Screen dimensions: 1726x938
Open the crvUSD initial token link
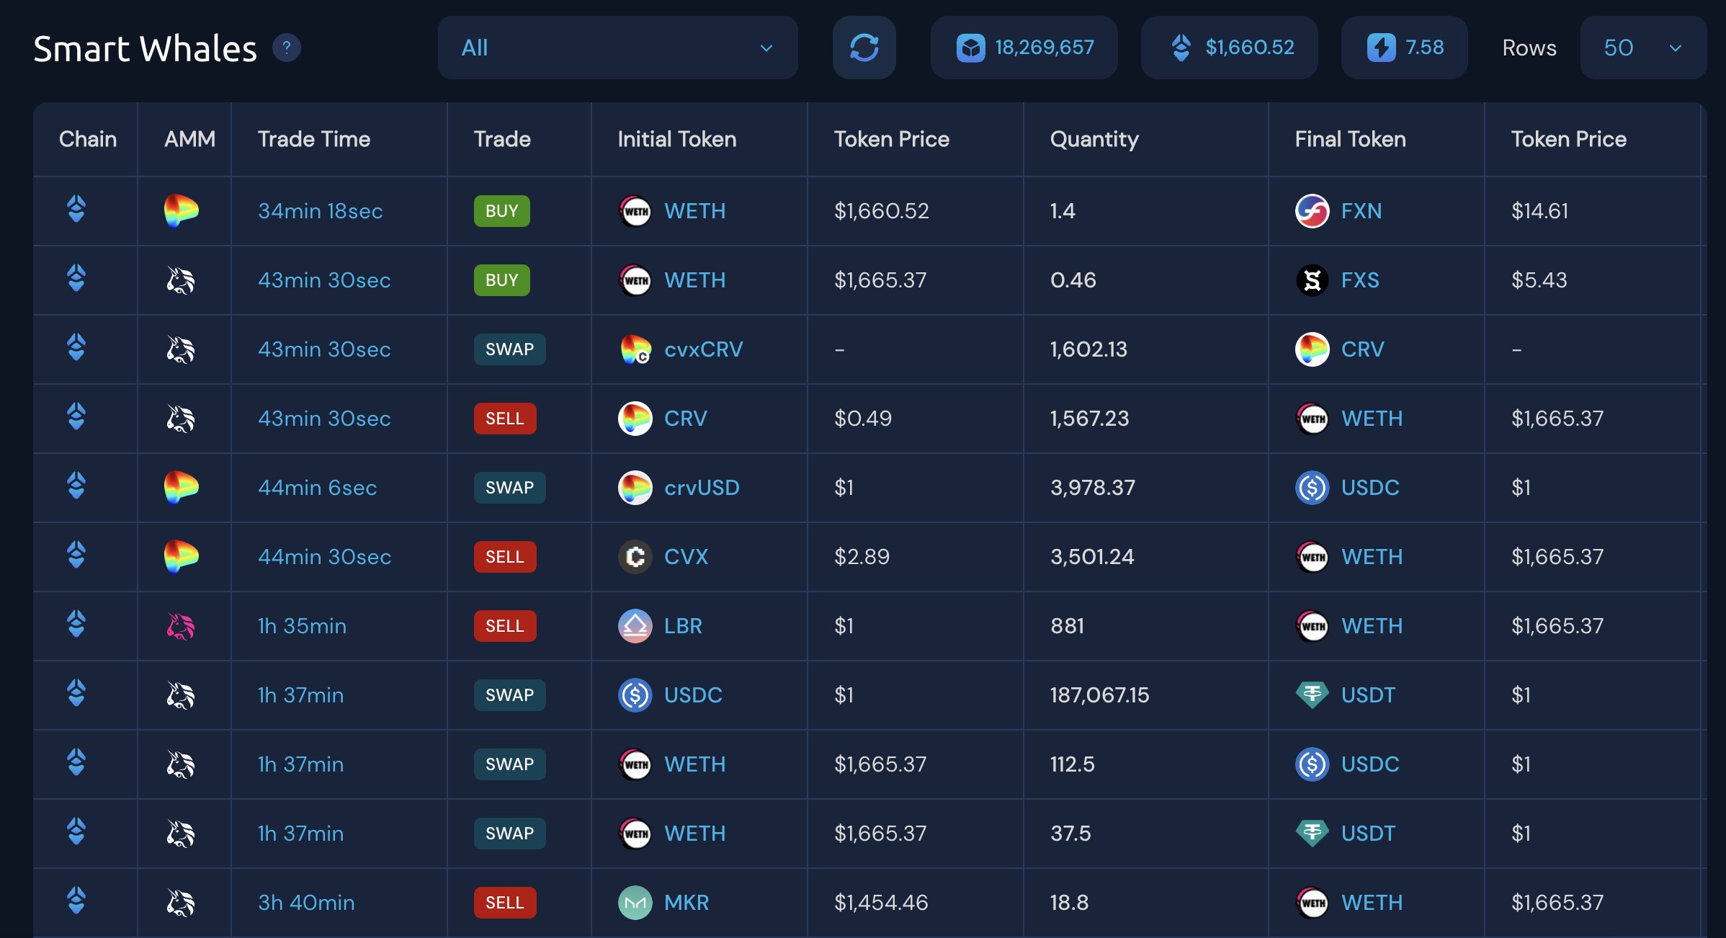[702, 488]
